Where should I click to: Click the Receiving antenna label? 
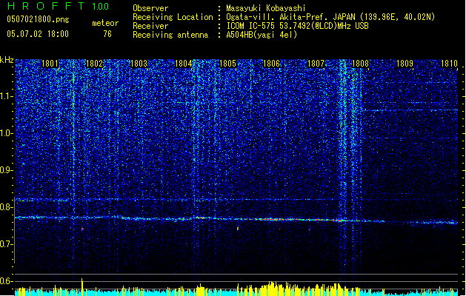(170, 35)
